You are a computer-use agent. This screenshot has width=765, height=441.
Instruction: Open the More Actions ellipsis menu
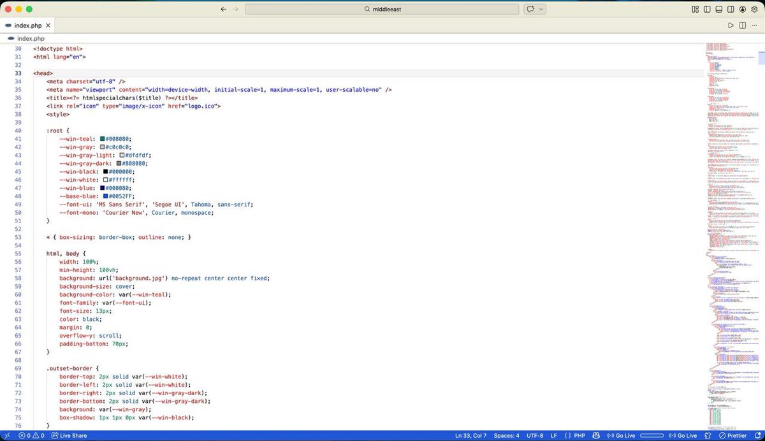pos(755,25)
